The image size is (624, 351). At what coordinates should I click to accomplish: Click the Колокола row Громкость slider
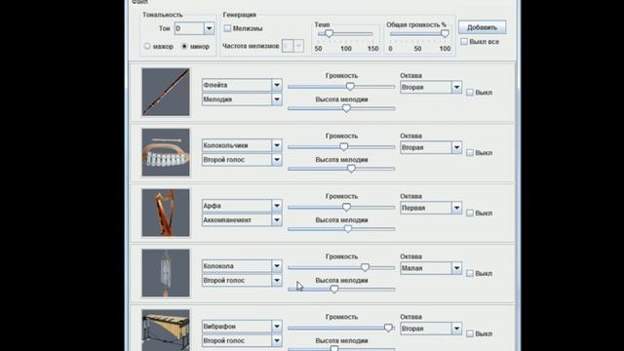coord(341,267)
